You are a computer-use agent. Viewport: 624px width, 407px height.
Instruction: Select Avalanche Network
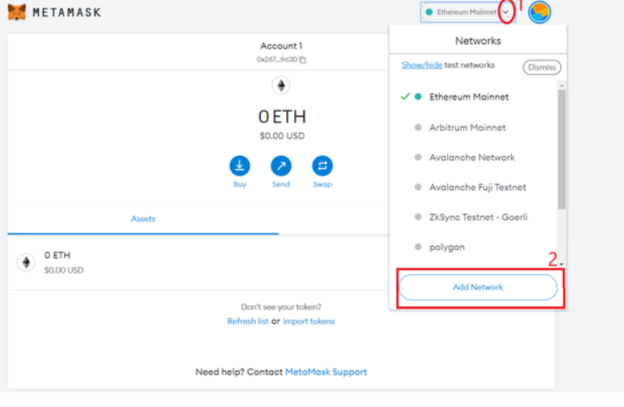(474, 157)
